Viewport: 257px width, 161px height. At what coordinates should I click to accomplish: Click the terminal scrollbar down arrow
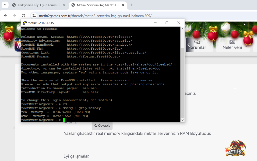[x=182, y=120]
